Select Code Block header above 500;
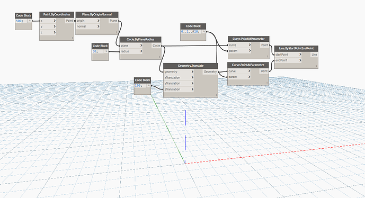Viewport: 365px width, 198px height. pos(23,15)
